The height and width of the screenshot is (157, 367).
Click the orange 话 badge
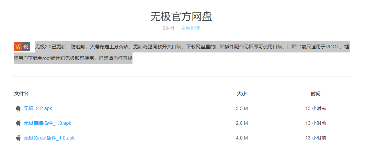[x=18, y=47]
